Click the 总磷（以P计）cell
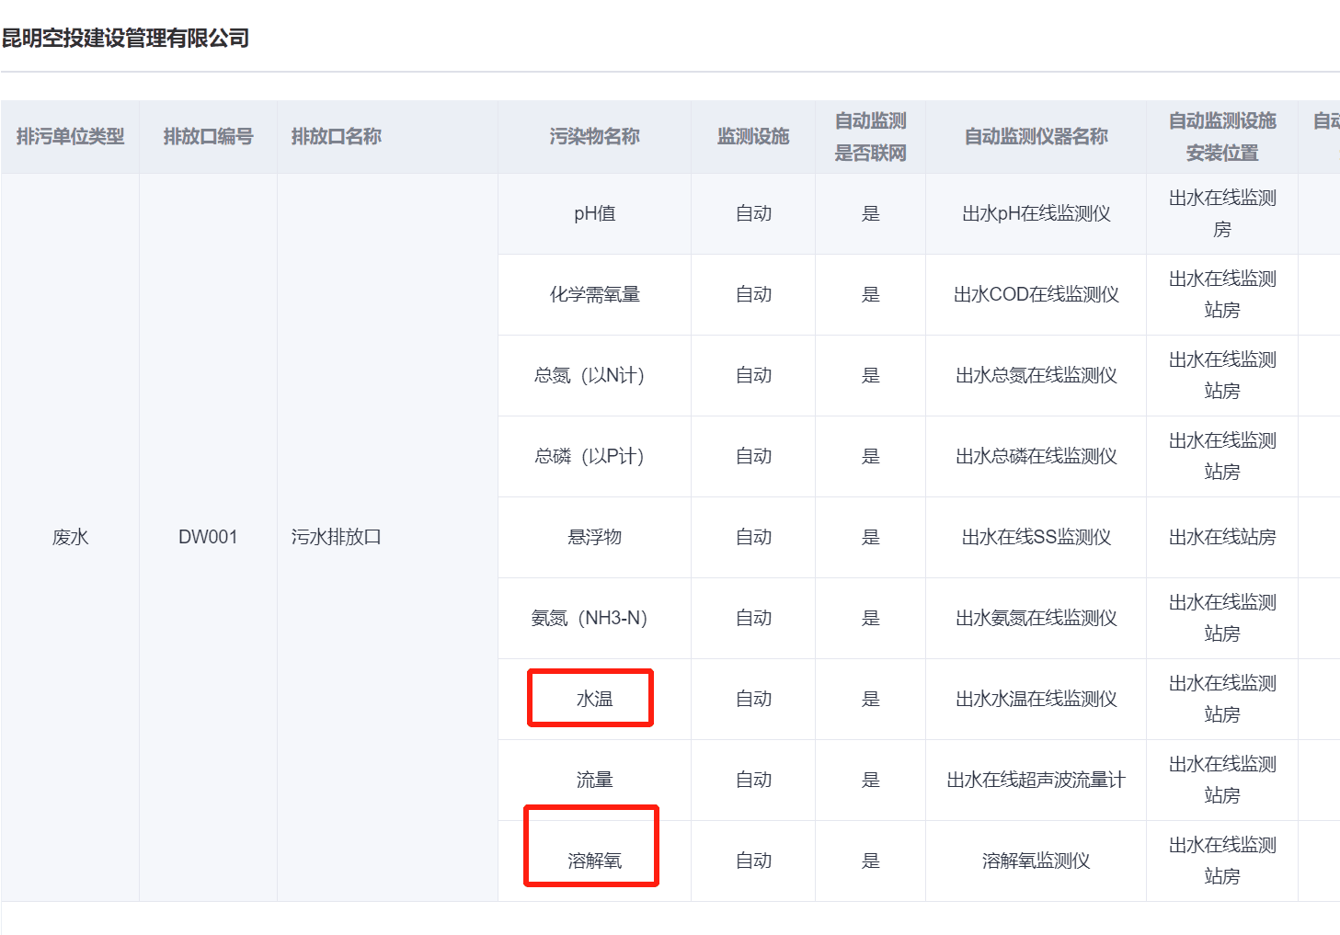Image resolution: width=1340 pixels, height=935 pixels. coord(594,456)
